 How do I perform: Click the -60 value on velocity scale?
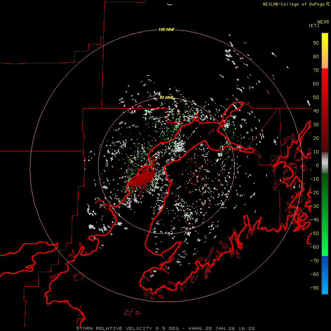314,247
